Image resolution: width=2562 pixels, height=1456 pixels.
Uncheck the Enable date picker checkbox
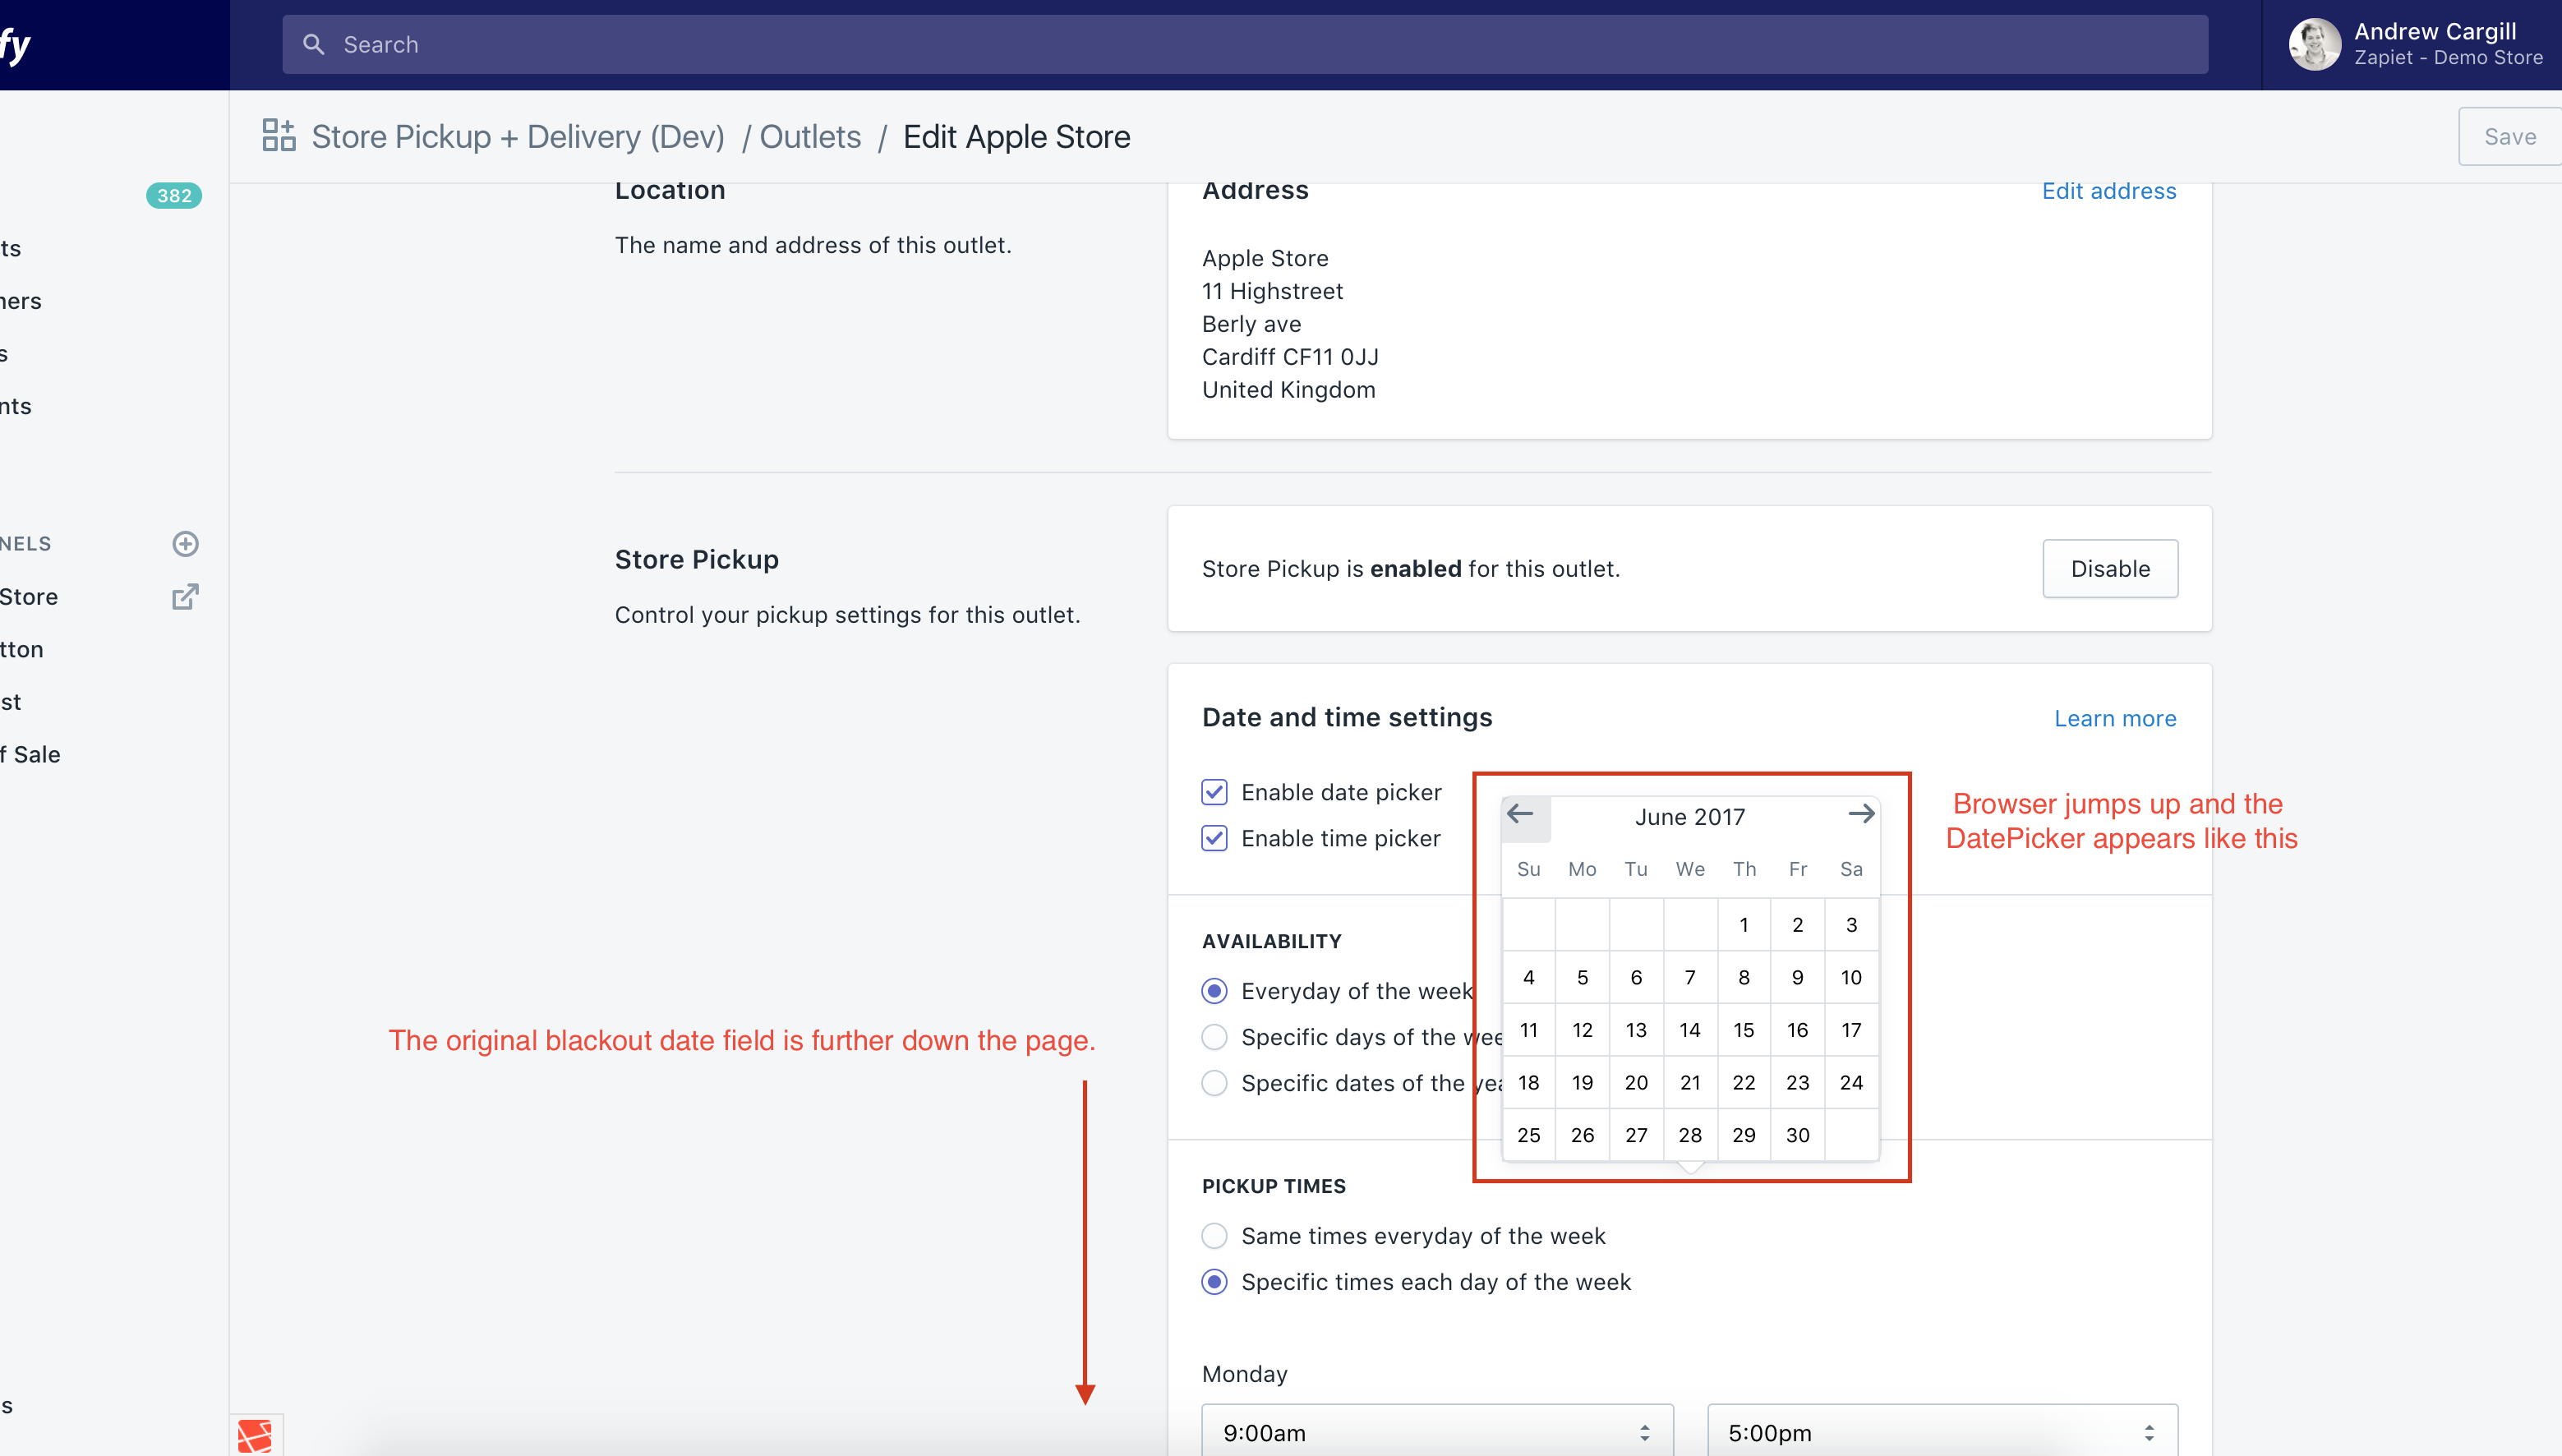tap(1214, 791)
